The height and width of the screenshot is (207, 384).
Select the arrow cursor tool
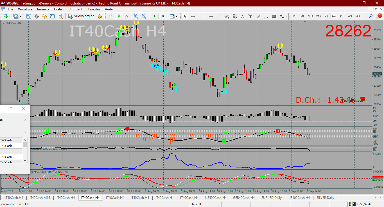[185, 16]
